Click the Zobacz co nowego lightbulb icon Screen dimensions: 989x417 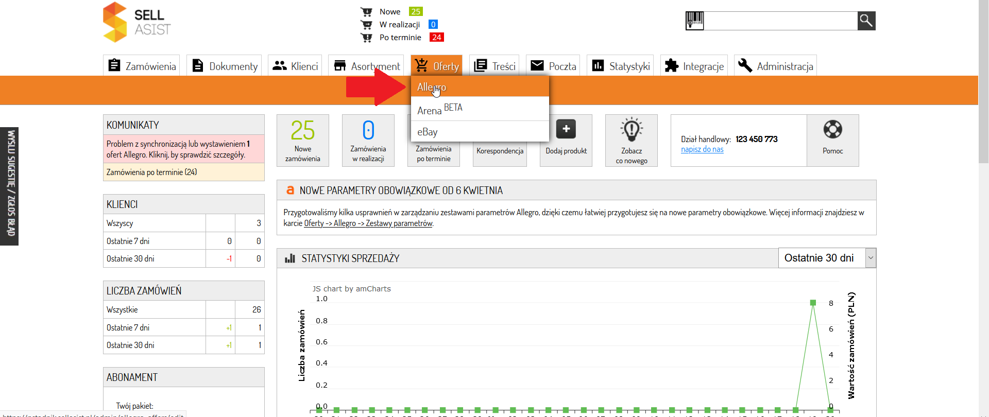coord(632,130)
